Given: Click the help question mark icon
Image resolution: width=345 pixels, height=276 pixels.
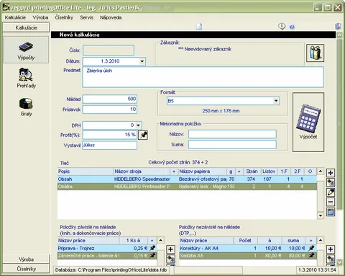Looking at the screenshot, I should pos(292,27).
